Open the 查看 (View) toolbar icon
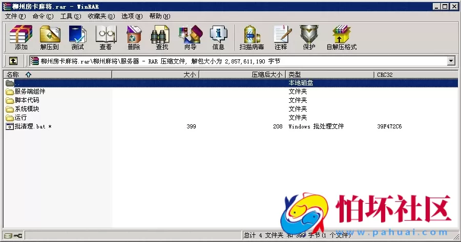461x242 pixels. click(x=106, y=37)
